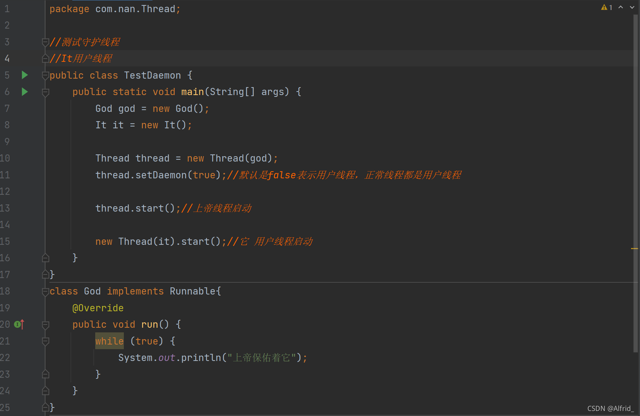Click 'new Thread(god)' expression
This screenshot has height=416, width=640.
tap(230, 158)
